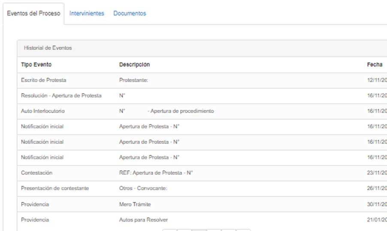Click the REF: Apertura de Protesta description
387x231 pixels.
pos(156,173)
